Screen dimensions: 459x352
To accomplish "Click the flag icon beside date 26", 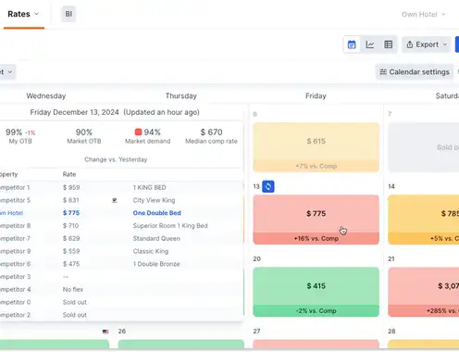I will click(105, 332).
